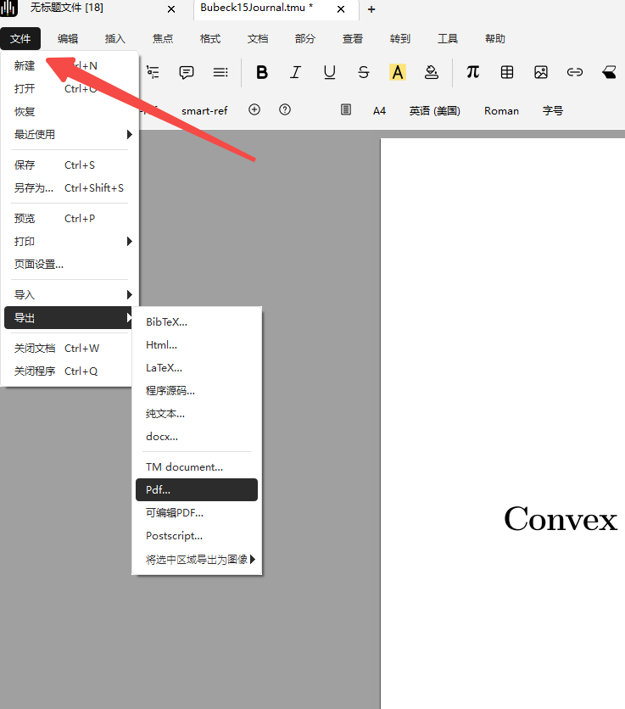
Task: Click the help question mark icon
Action: pos(285,110)
